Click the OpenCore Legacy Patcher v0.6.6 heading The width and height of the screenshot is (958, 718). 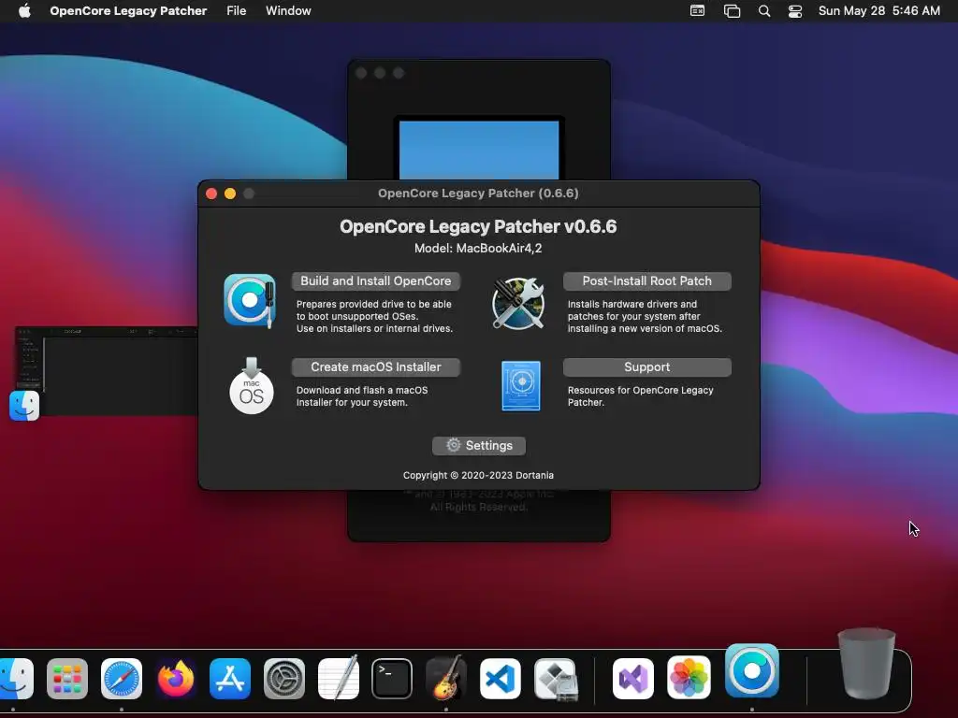click(x=478, y=226)
